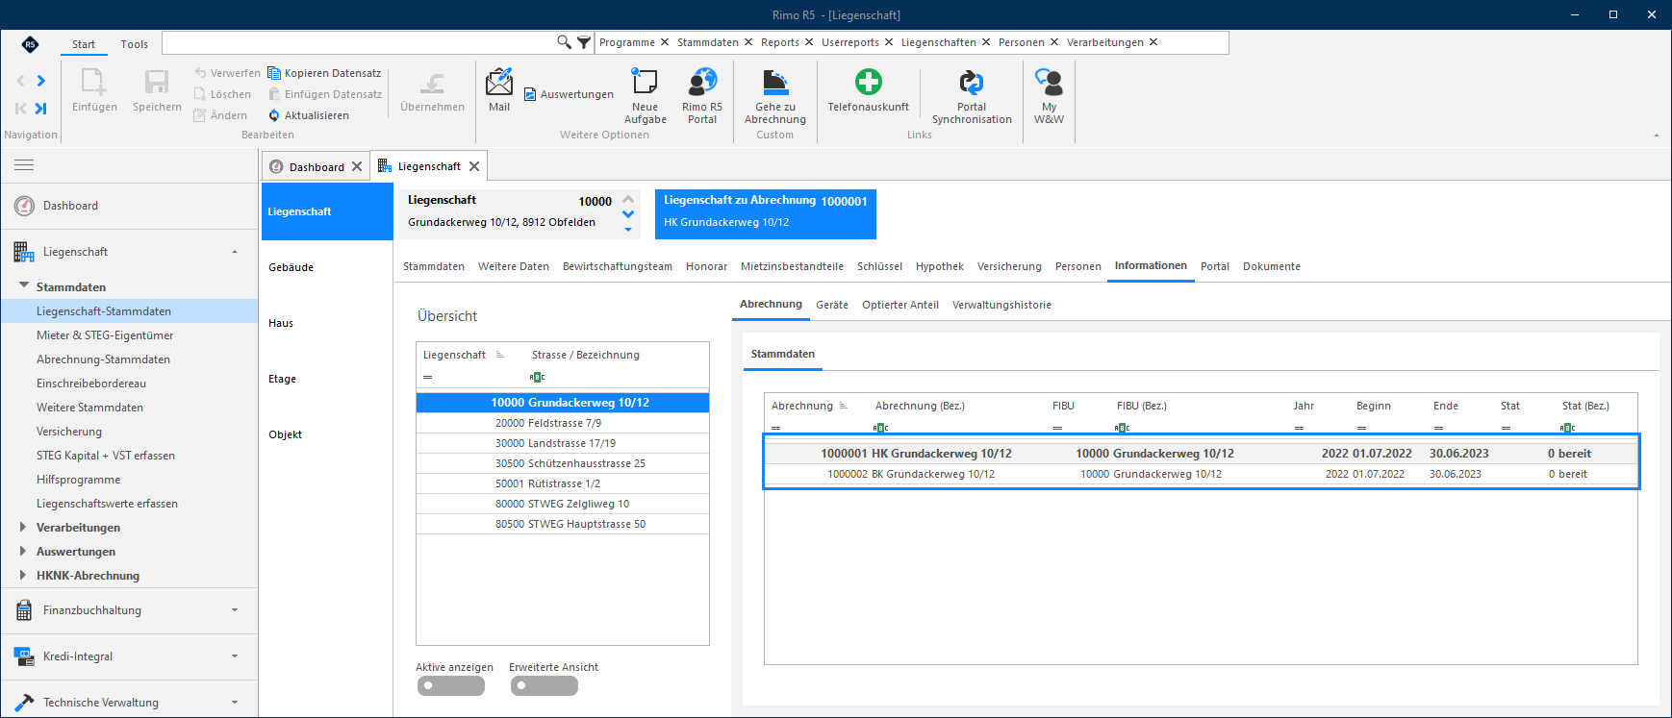Toggle the Erweiterte Ansicht switch
The width and height of the screenshot is (1672, 718).
[x=545, y=686]
